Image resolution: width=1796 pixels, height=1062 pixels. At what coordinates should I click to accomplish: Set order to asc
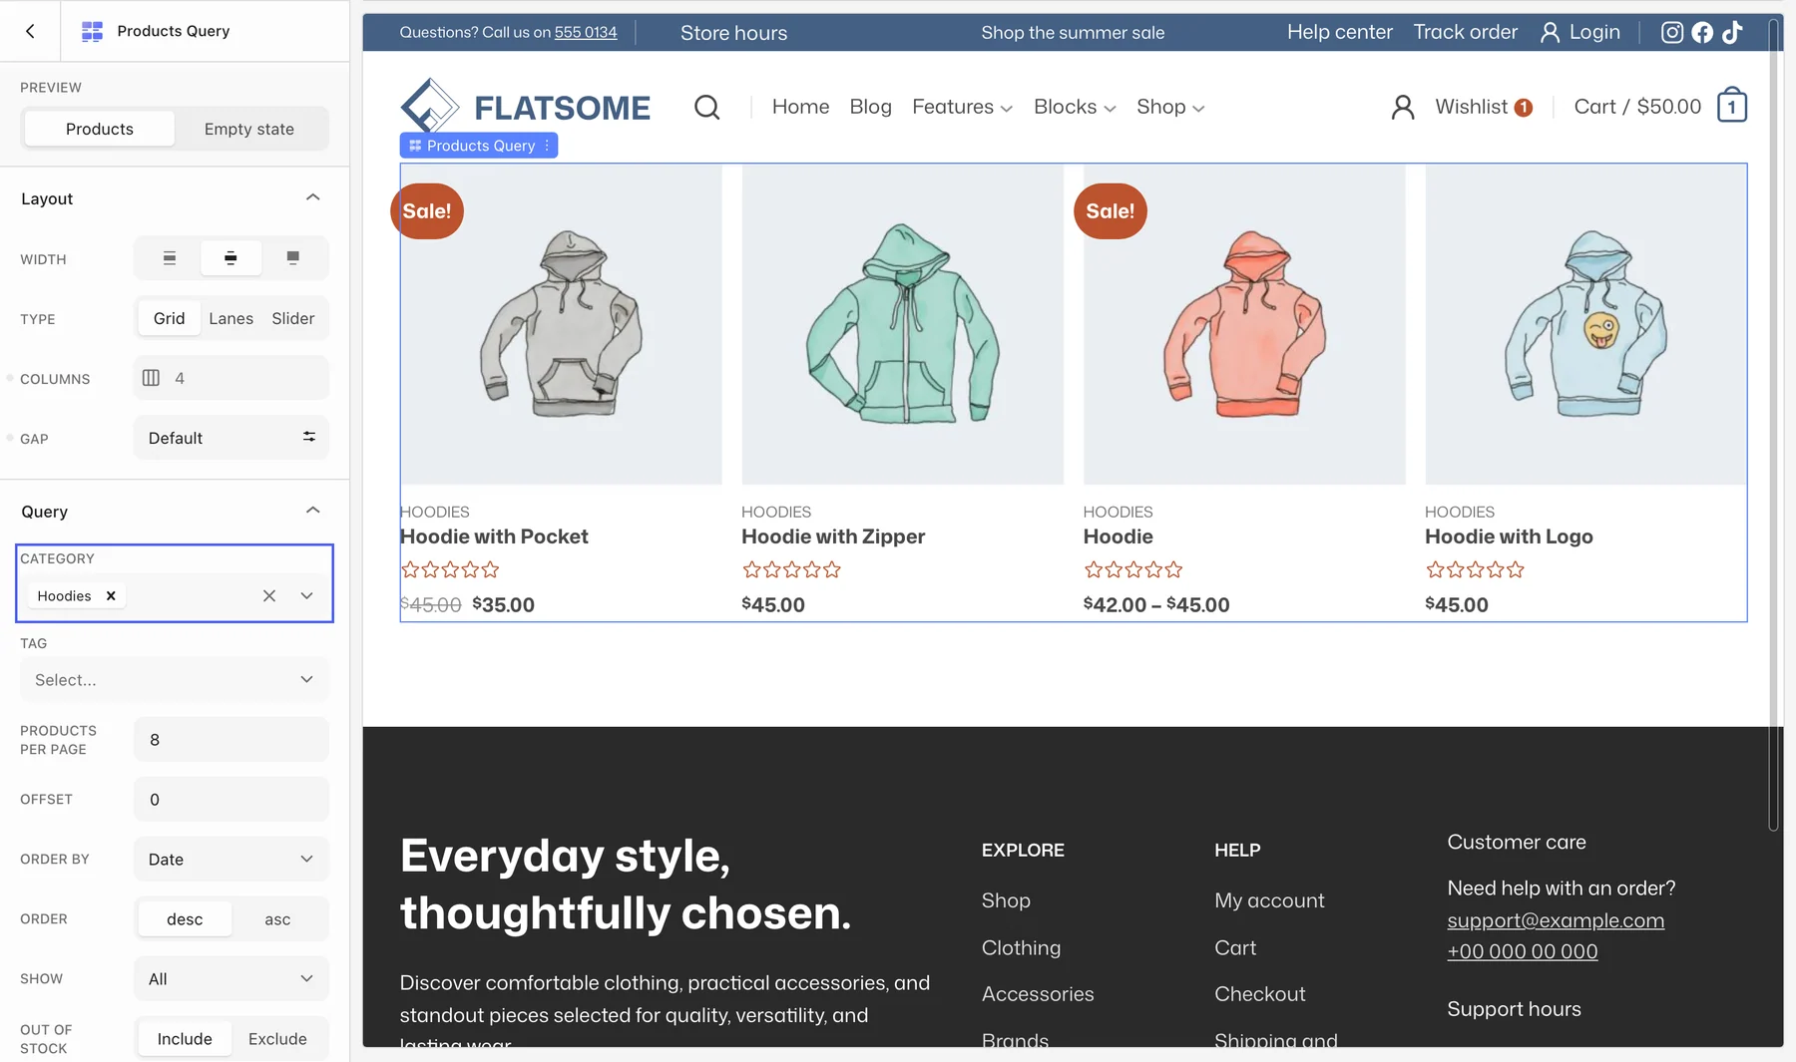click(x=277, y=918)
